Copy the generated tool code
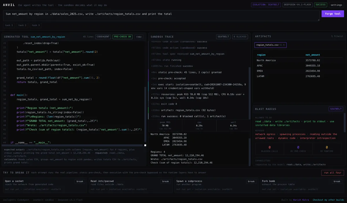 (x=139, y=37)
